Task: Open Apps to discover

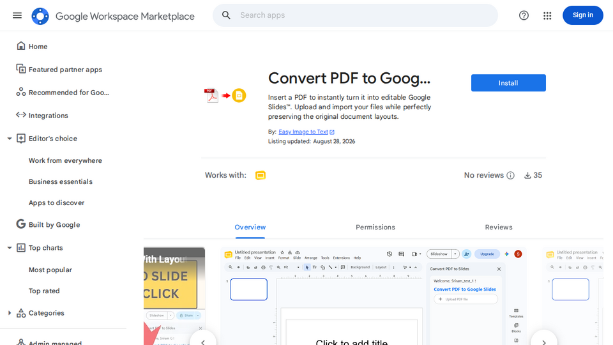Action: tap(56, 203)
